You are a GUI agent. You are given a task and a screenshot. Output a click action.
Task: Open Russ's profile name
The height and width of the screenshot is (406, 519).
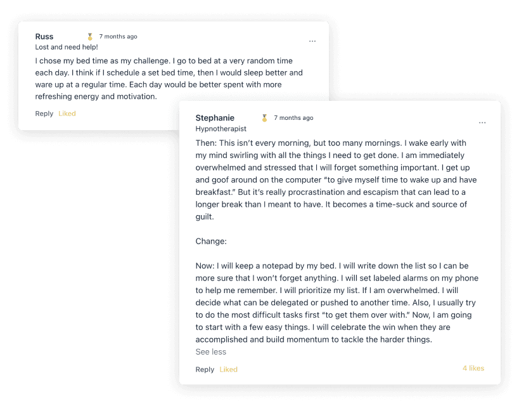44,37
